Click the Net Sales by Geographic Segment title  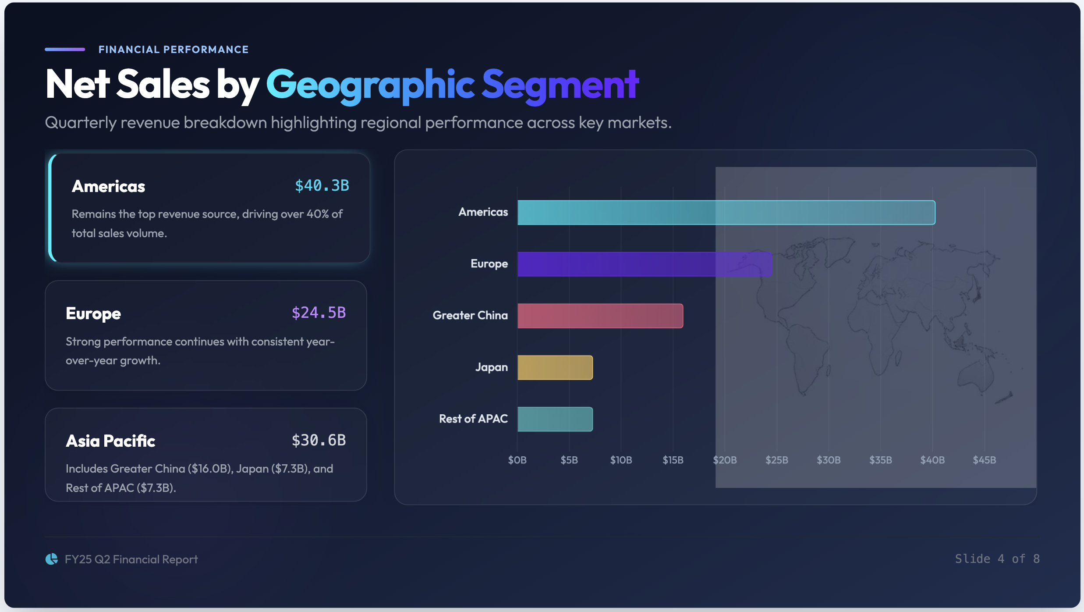(342, 84)
